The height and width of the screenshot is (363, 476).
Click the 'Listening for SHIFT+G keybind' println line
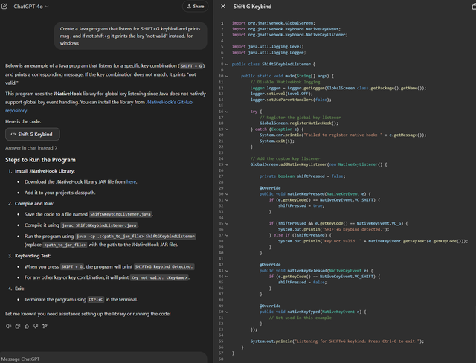coord(337,341)
